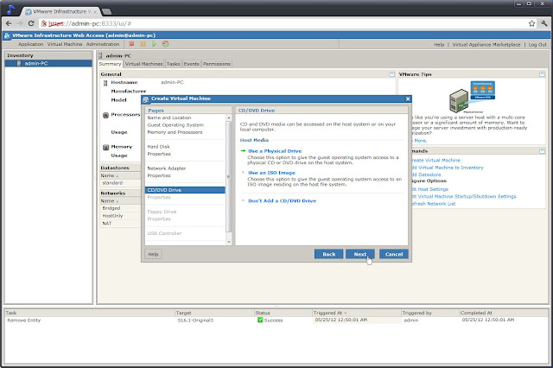Click the host server icon beside Hostname
The image size is (553, 368).
[x=105, y=83]
